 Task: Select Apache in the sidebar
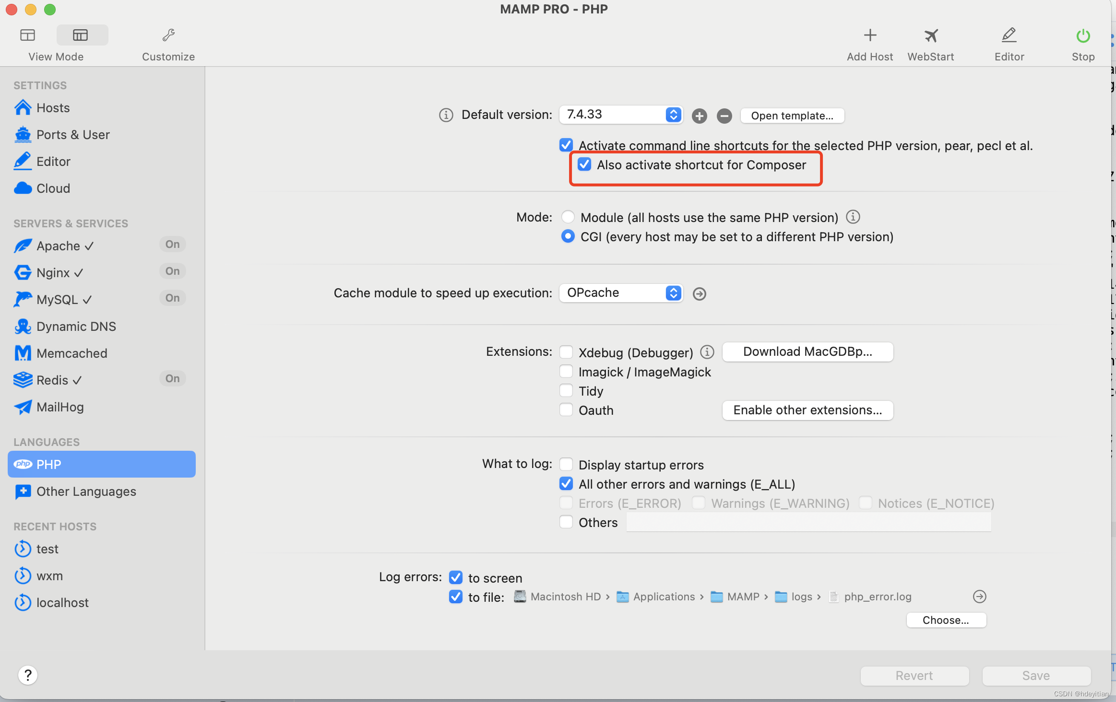click(x=59, y=246)
